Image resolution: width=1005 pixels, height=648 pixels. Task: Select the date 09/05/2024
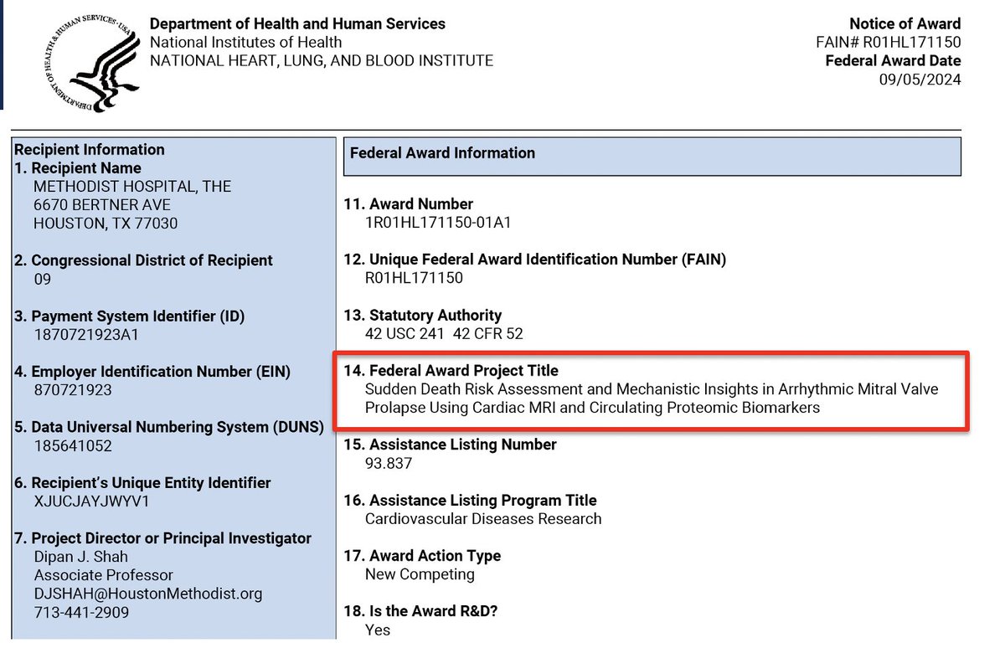920,80
